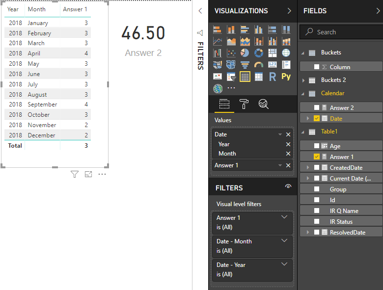Switch to the Fields well tab
The image size is (383, 290).
(x=224, y=104)
